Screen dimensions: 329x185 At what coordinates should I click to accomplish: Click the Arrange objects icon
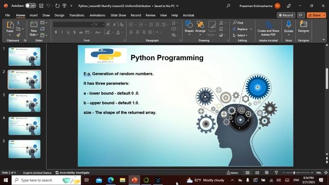[x=200, y=25]
